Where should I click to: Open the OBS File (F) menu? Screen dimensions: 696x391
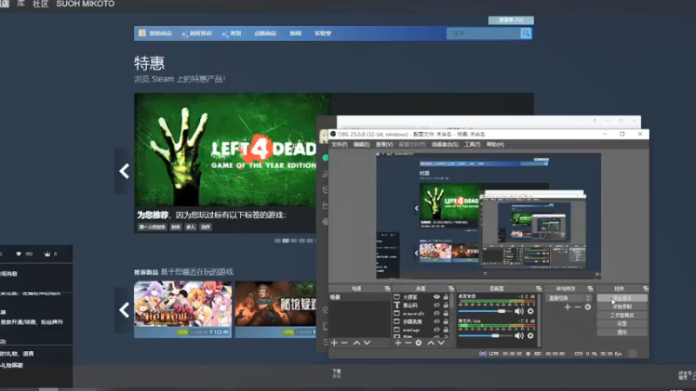tap(339, 144)
